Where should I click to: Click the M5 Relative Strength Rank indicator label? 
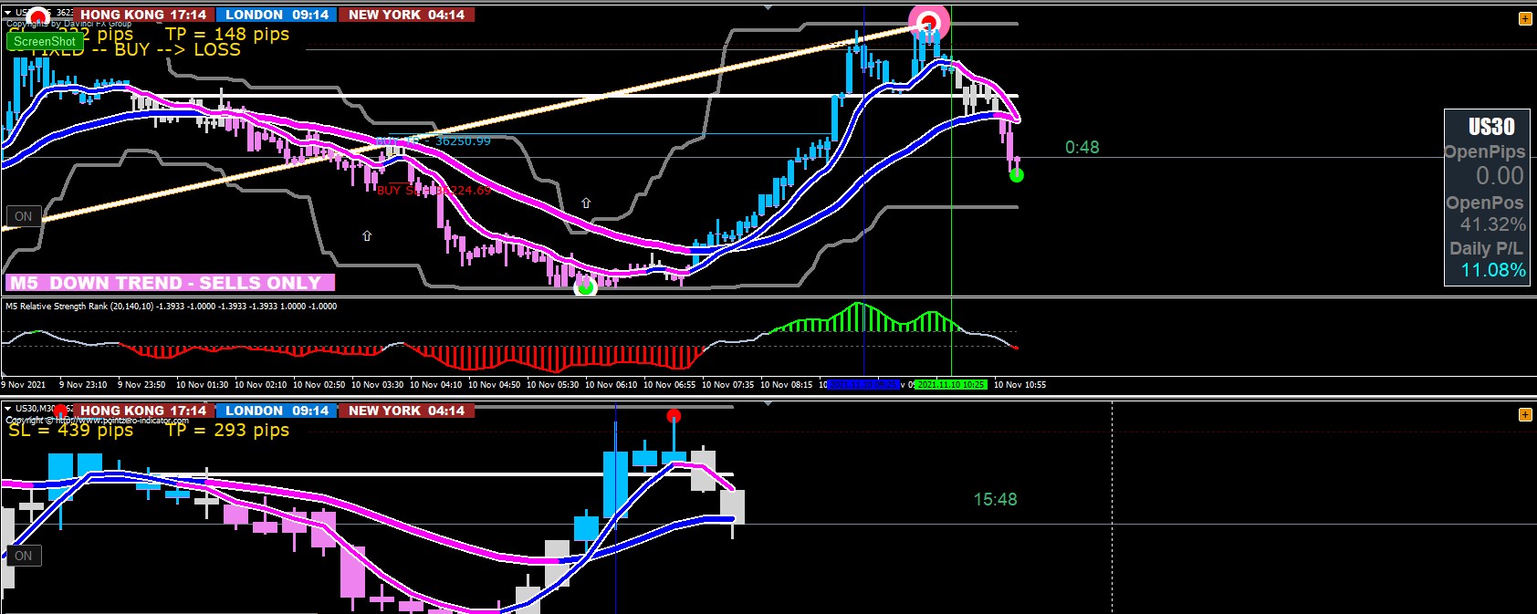tap(171, 307)
